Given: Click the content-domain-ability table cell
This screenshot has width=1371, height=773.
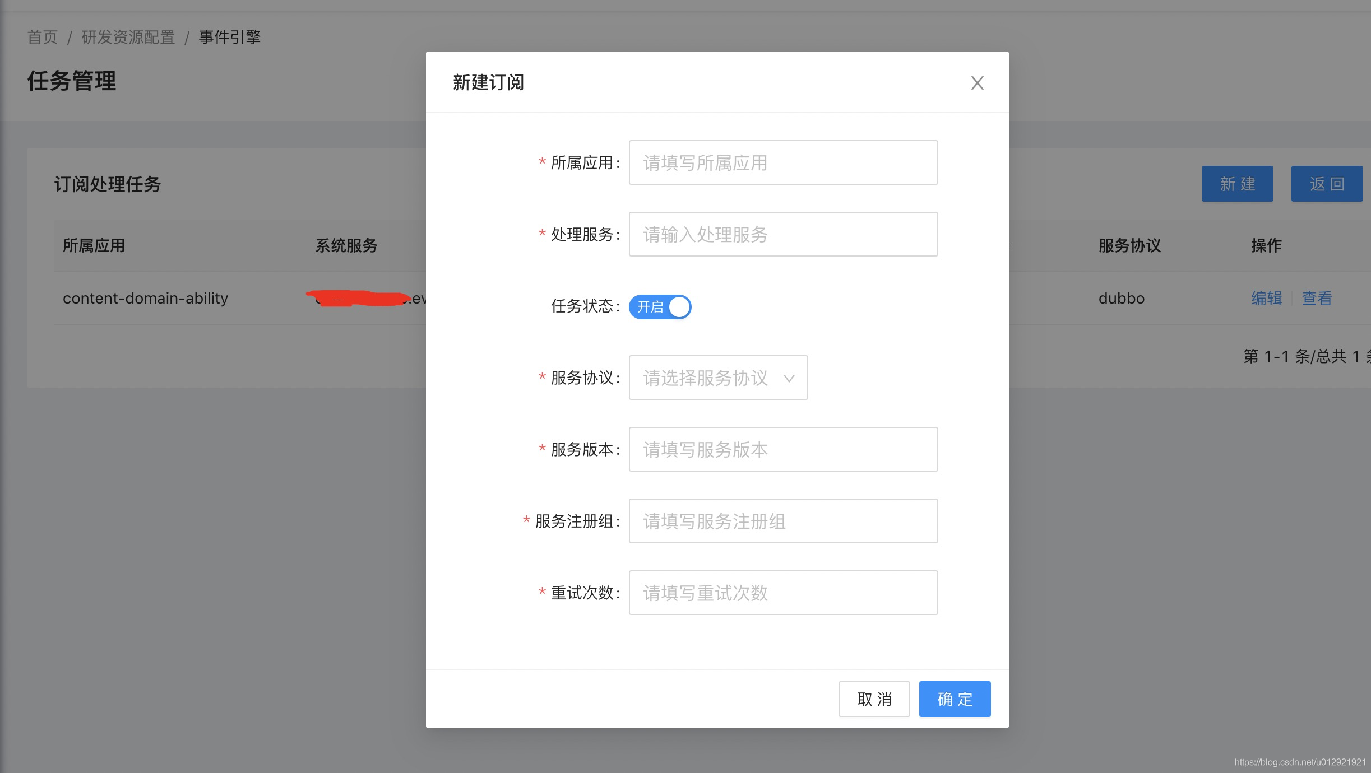Looking at the screenshot, I should tap(145, 298).
